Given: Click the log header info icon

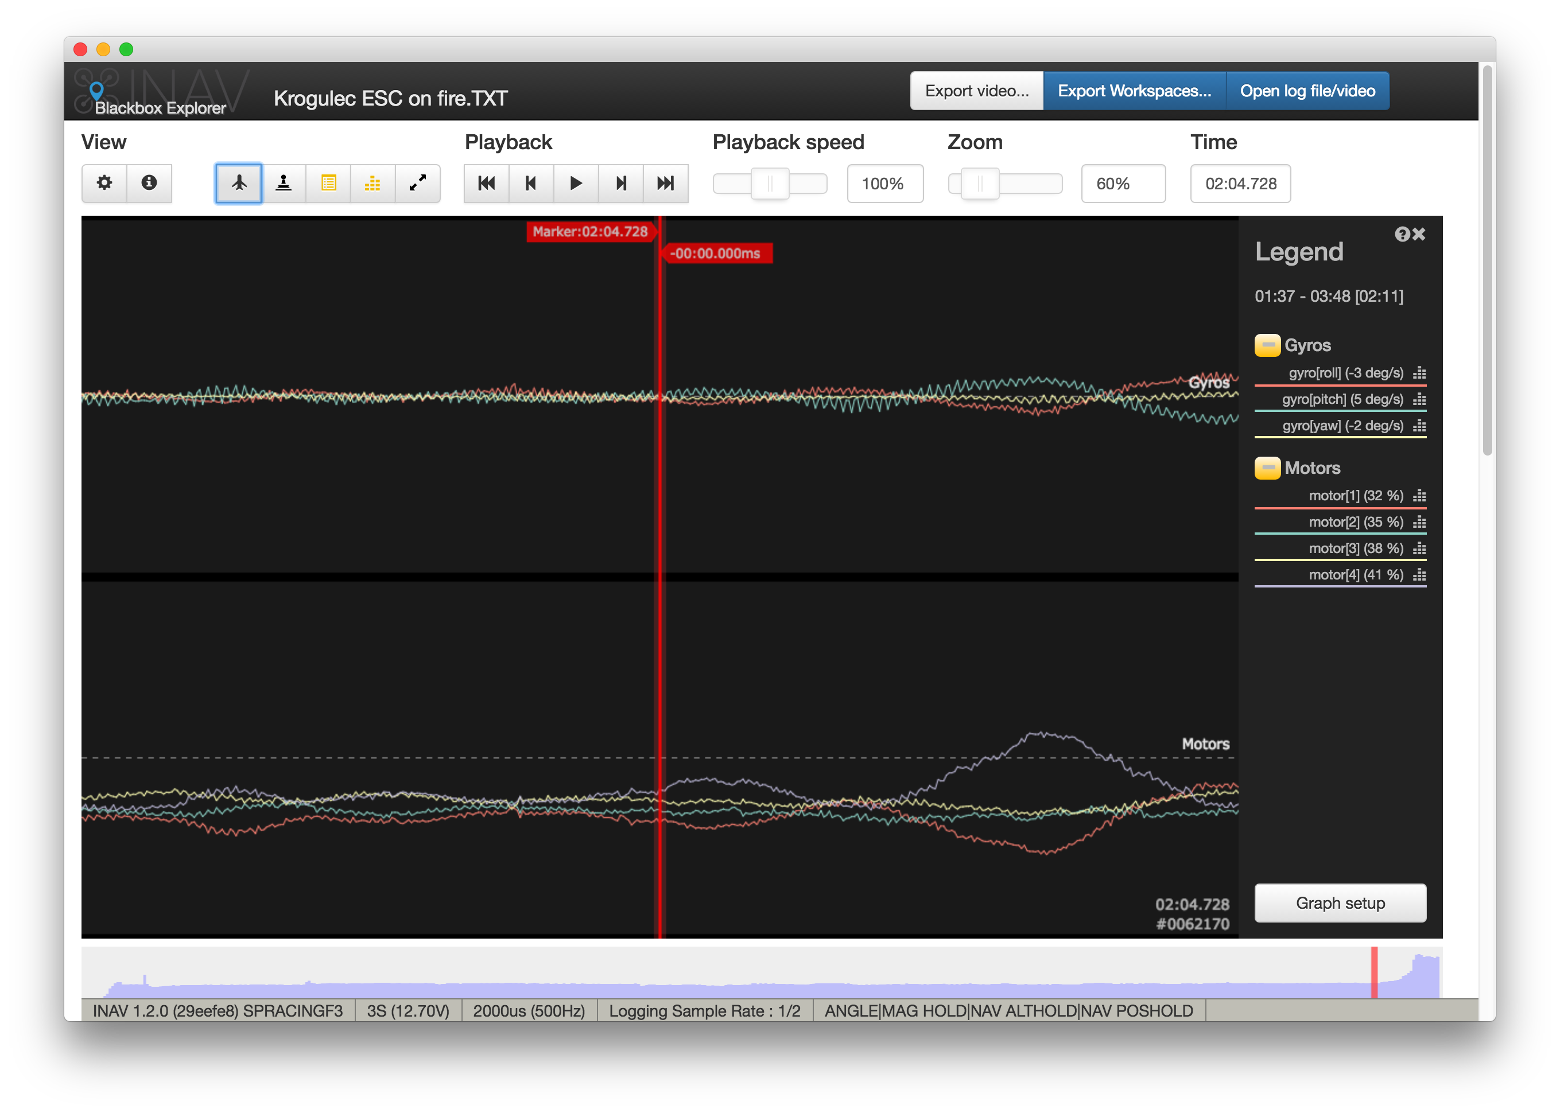Looking at the screenshot, I should click(149, 183).
